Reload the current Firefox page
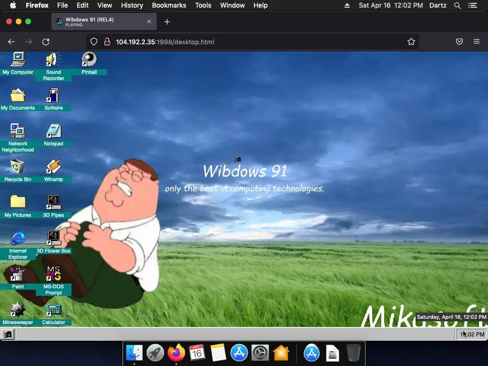 coord(46,42)
